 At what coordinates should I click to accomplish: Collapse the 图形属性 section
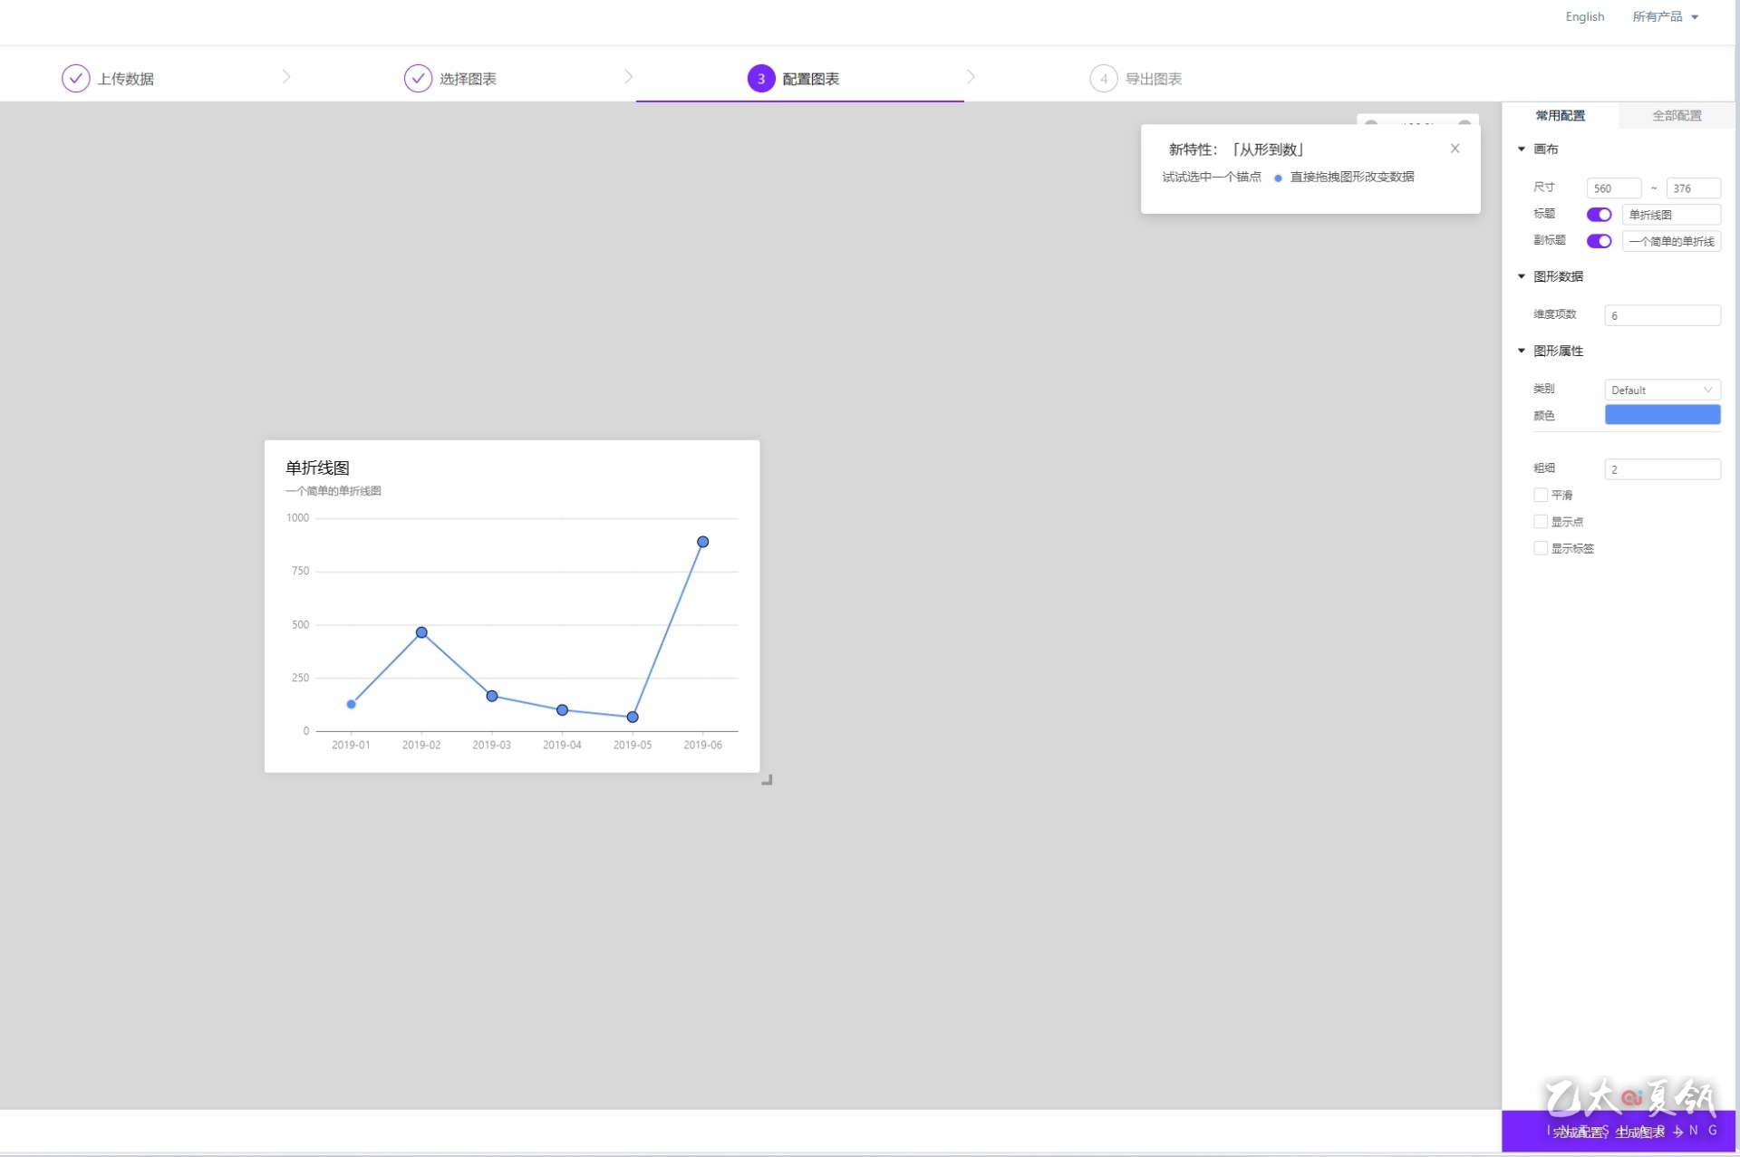(x=1522, y=351)
